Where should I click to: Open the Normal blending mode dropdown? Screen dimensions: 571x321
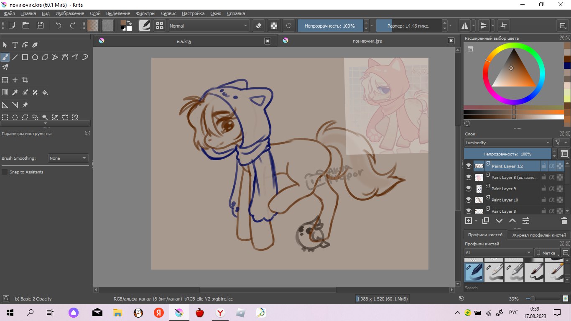click(x=209, y=26)
